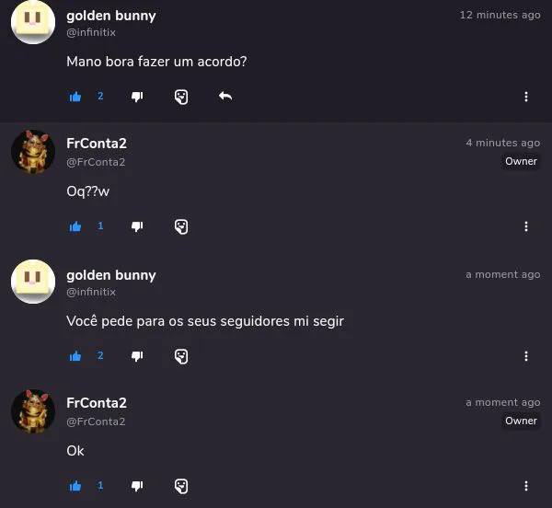Open three-dot menu on "Você pede" comment
Screen dimensions: 552x508
coord(526,356)
